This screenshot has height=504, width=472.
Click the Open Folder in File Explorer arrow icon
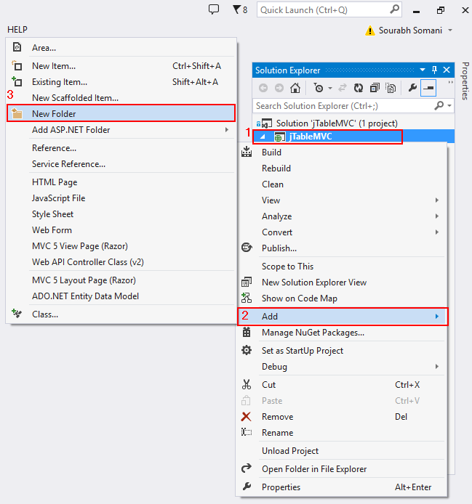pos(247,468)
